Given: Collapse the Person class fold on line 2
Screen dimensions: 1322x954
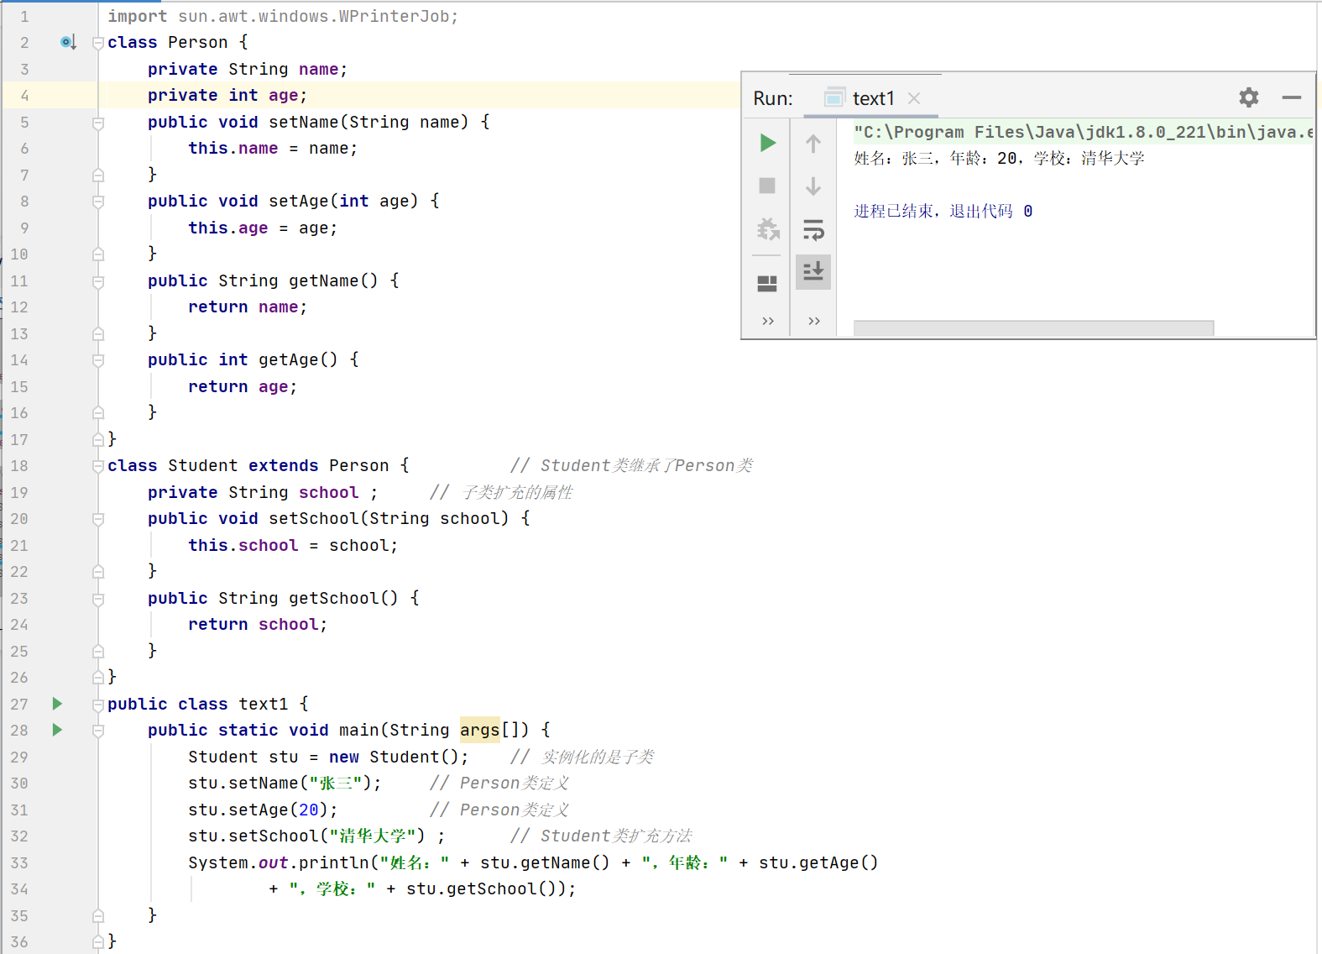Looking at the screenshot, I should coord(98,43).
